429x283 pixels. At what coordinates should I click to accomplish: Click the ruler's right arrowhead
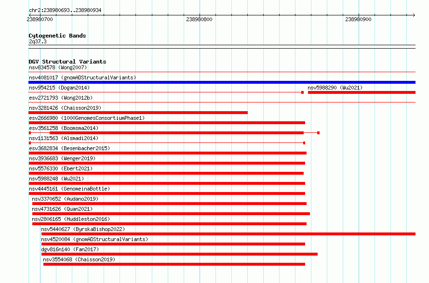414,15
